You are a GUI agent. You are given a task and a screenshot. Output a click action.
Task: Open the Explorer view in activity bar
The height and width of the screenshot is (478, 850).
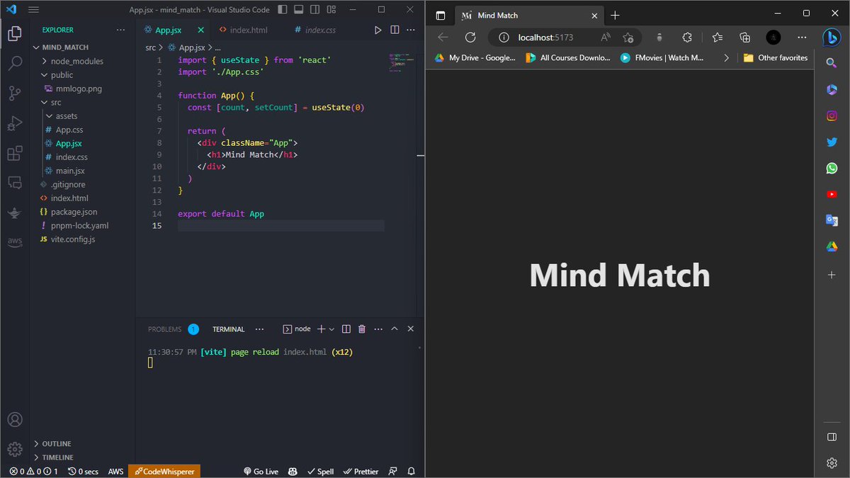point(14,33)
